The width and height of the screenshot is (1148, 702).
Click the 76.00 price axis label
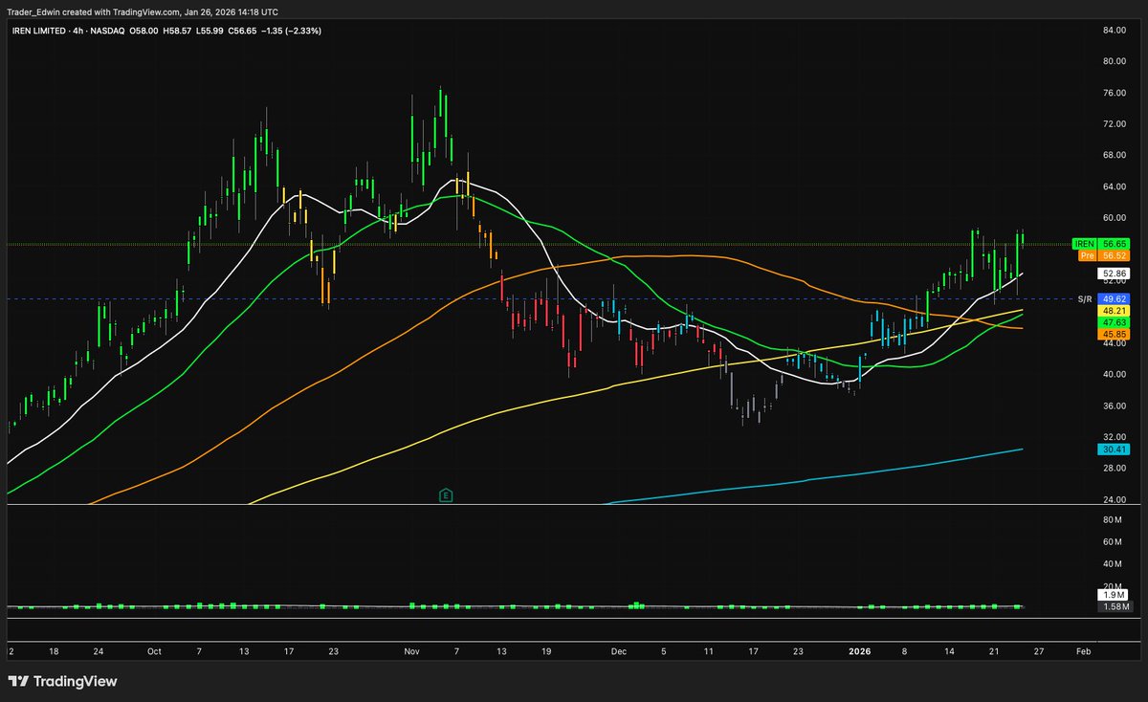[x=1115, y=93]
